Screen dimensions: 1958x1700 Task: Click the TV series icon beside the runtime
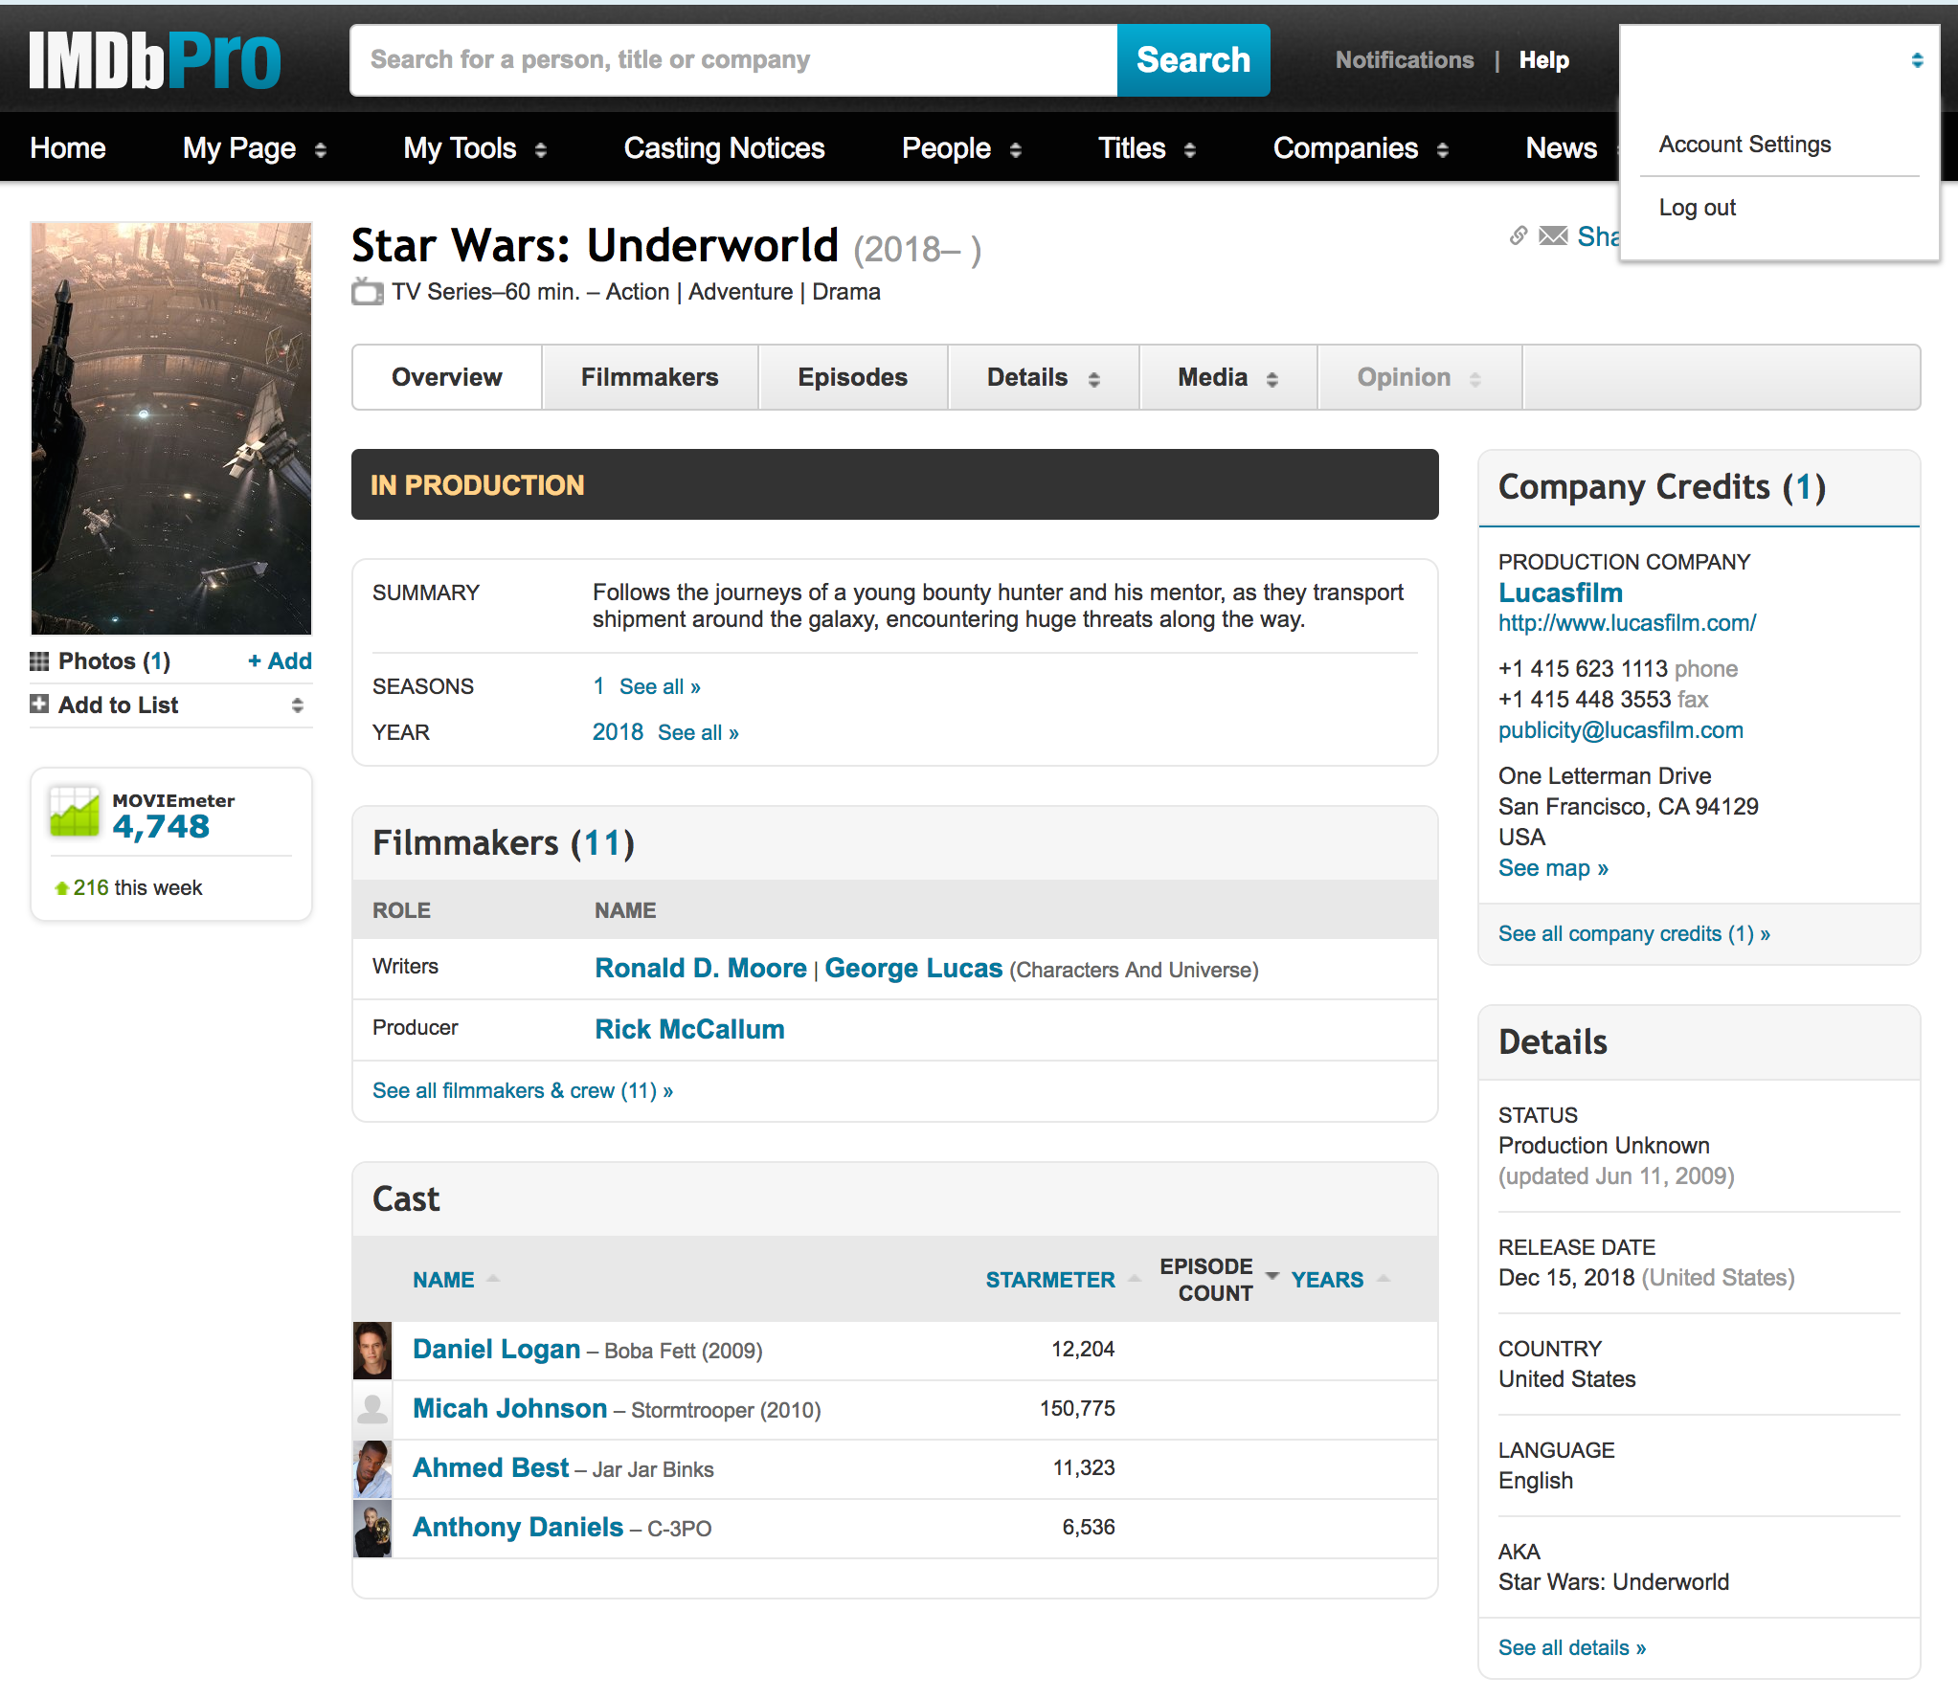367,292
